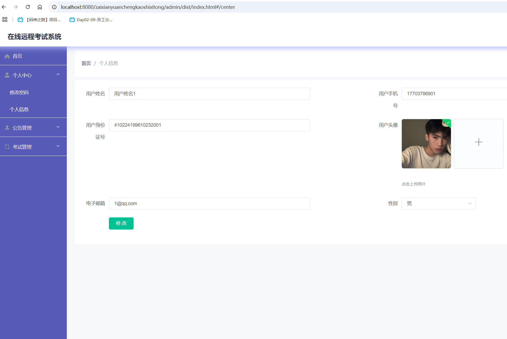Click the plus icon to upload photo
The height and width of the screenshot is (339, 507).
(478, 142)
